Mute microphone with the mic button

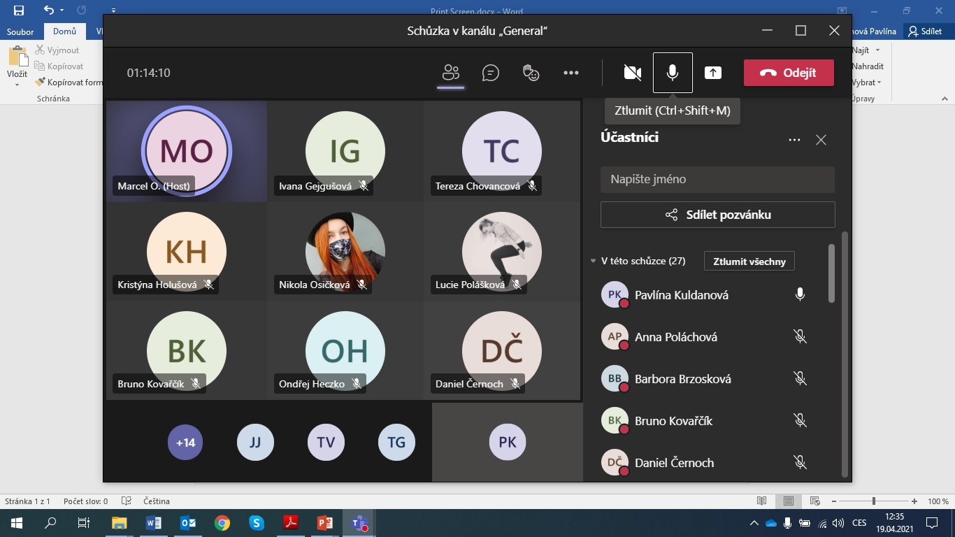(x=673, y=73)
